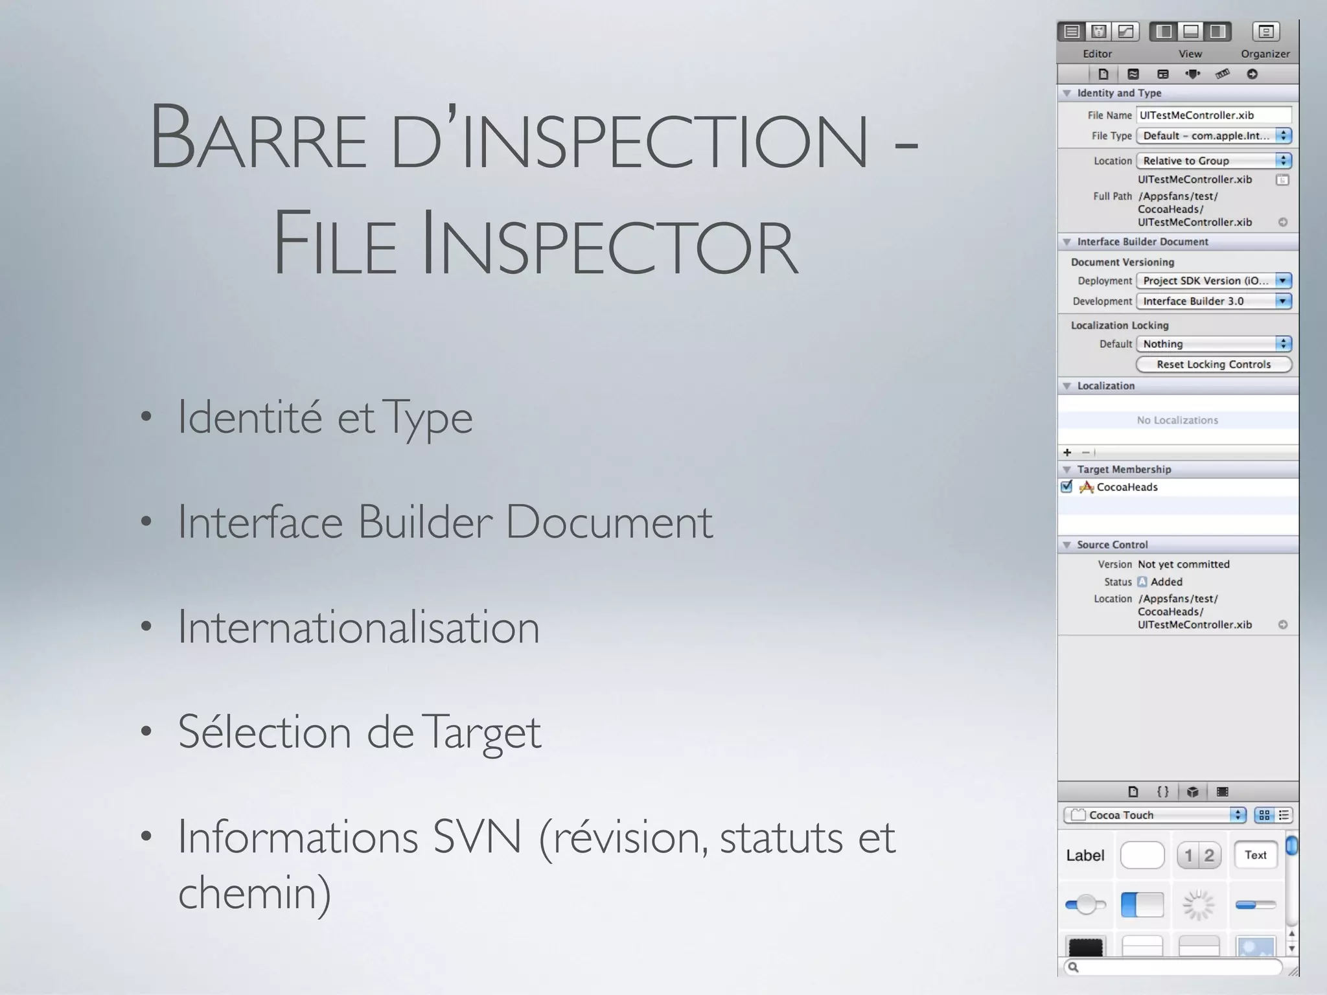Show the Connections inspector arrow tab

coord(1252,74)
